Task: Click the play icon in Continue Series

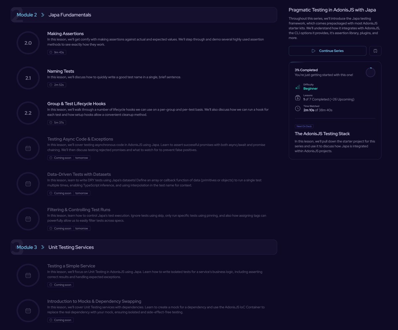Action: [x=313, y=51]
